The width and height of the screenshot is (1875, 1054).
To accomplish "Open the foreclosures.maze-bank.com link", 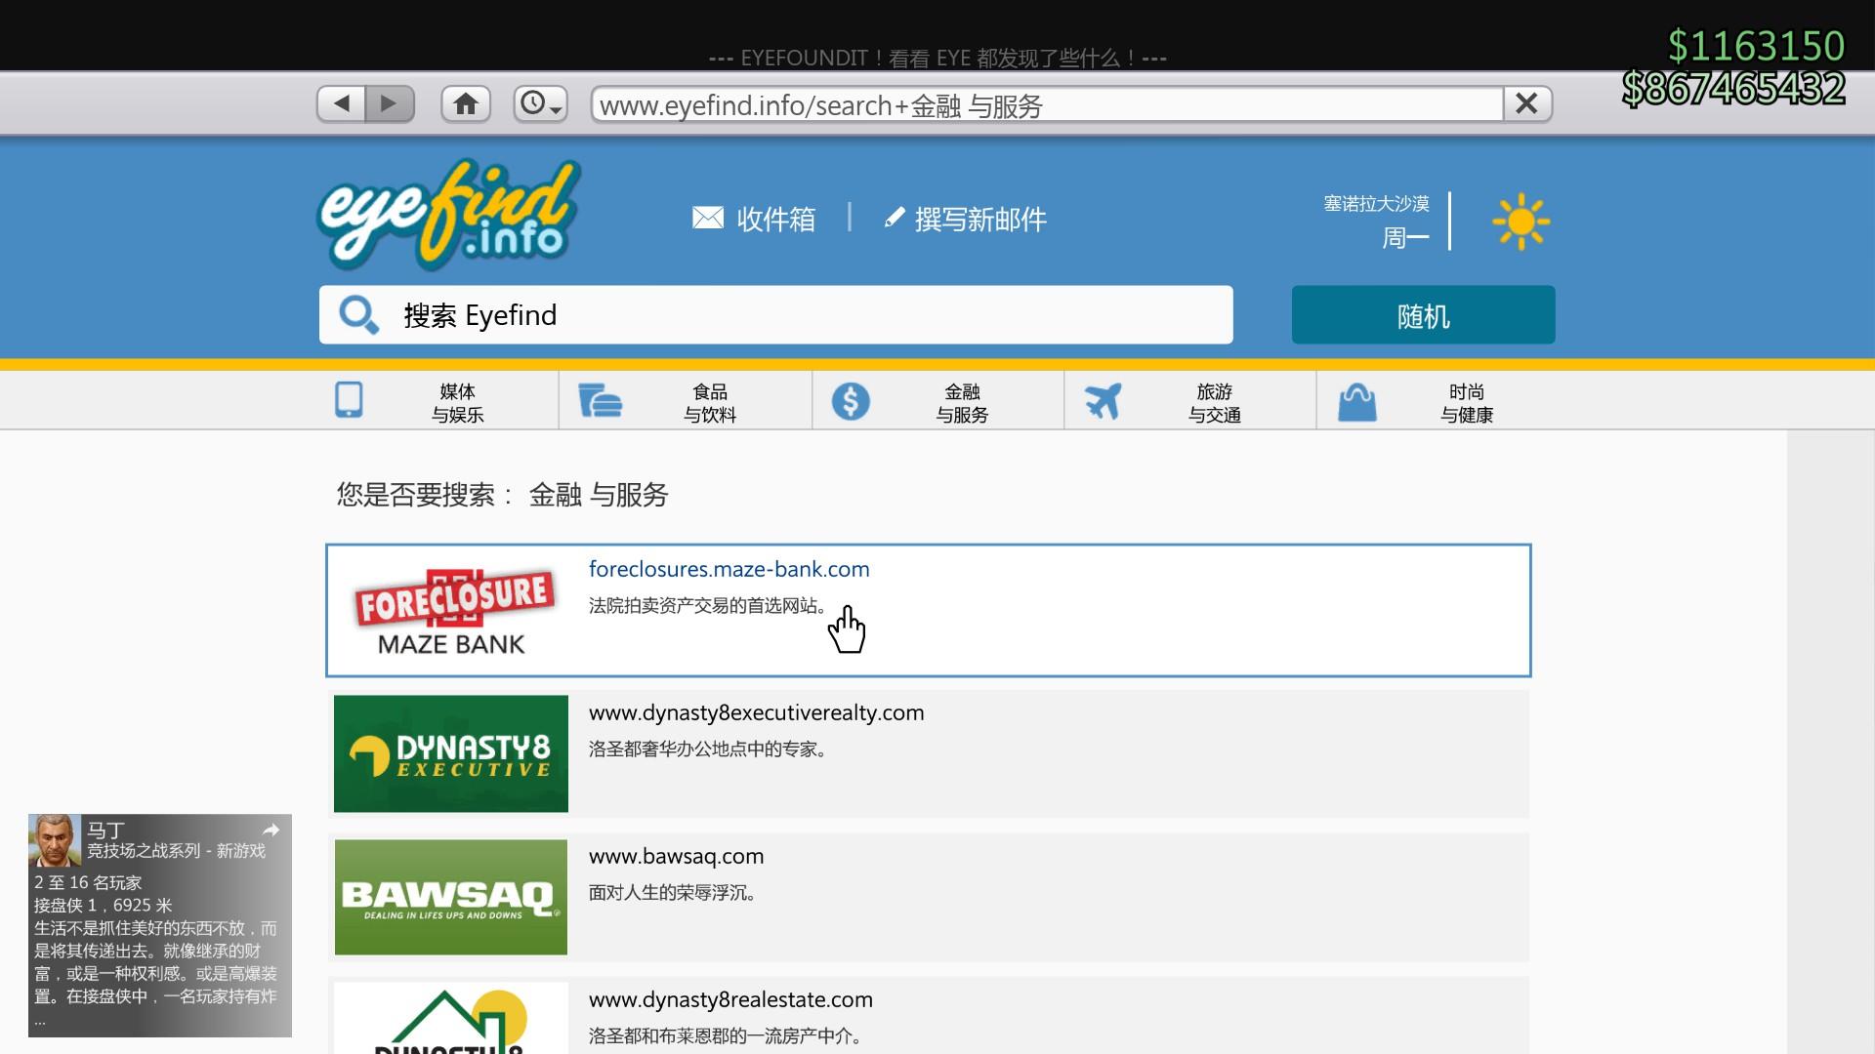I will (729, 570).
